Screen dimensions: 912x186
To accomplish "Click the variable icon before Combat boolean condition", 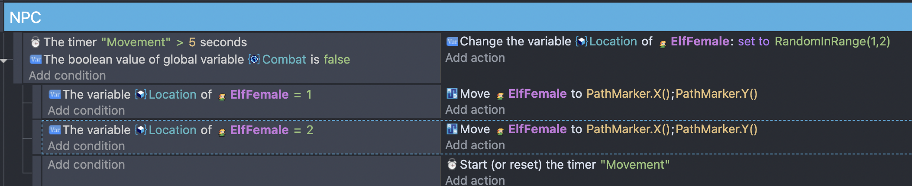I will coord(36,59).
